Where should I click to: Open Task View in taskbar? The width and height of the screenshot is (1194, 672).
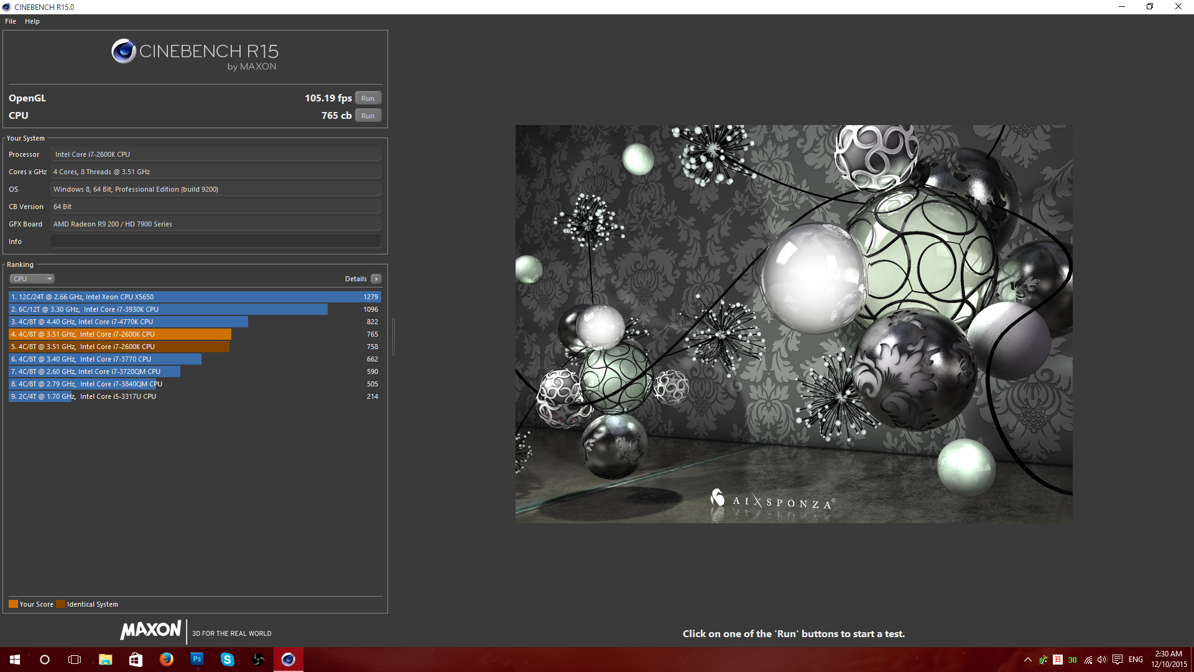(x=75, y=660)
